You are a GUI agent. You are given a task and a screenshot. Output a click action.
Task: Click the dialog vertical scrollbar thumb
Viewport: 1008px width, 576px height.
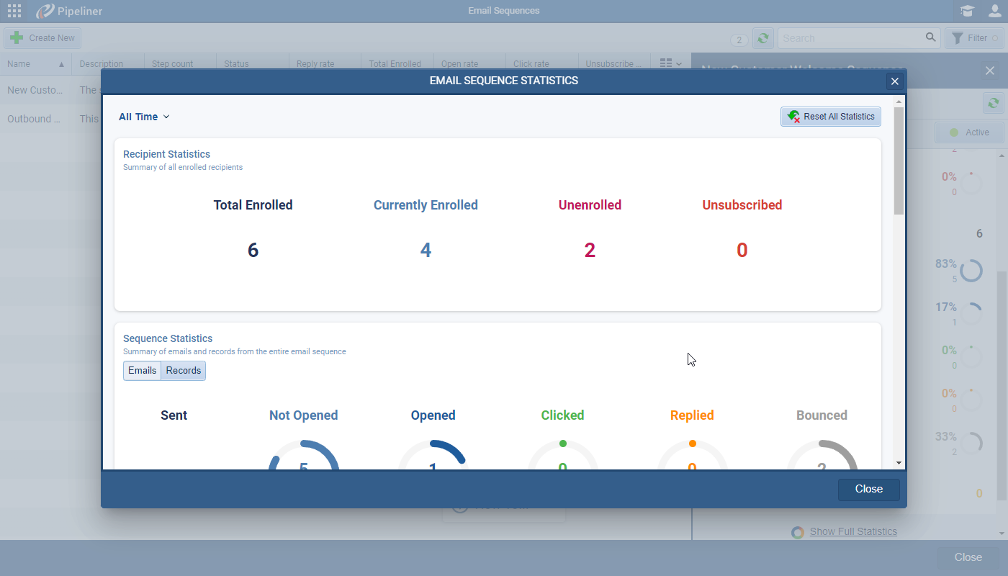click(899, 160)
